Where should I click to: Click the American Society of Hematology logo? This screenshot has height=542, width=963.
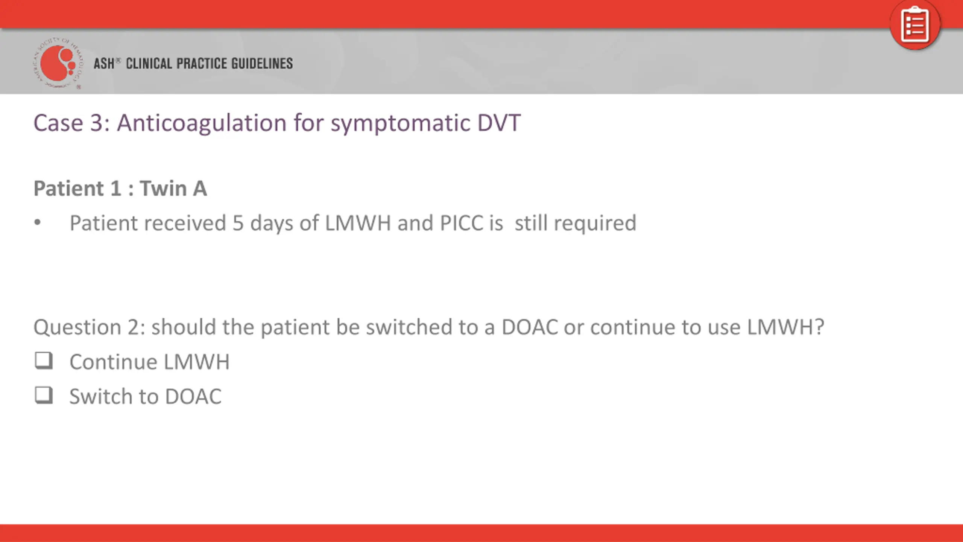coord(58,63)
